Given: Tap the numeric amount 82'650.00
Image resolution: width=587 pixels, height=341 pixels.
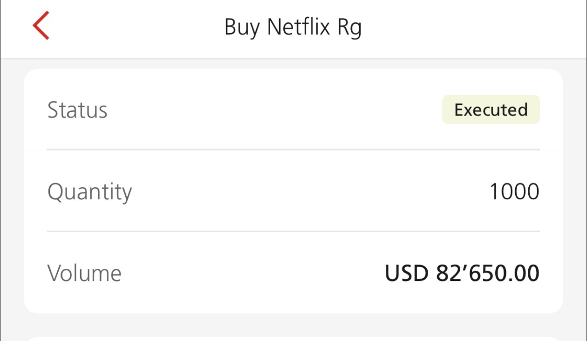Looking at the screenshot, I should [x=487, y=273].
